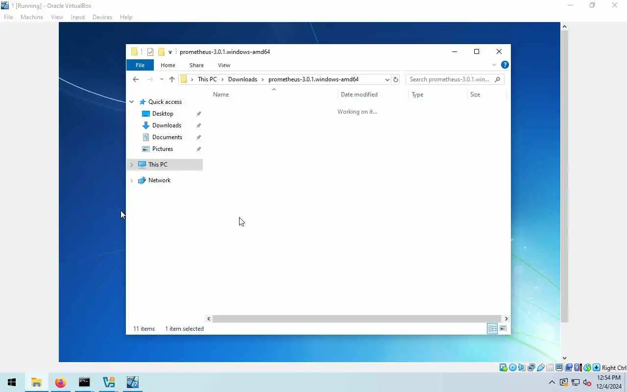Select Quick access in navigation pane
This screenshot has height=392, width=627.
165,102
